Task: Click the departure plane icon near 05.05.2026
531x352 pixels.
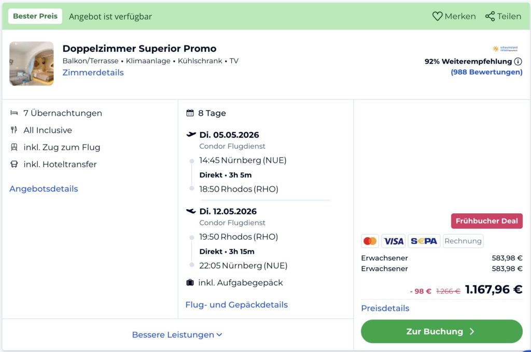Action: pyautogui.click(x=190, y=134)
